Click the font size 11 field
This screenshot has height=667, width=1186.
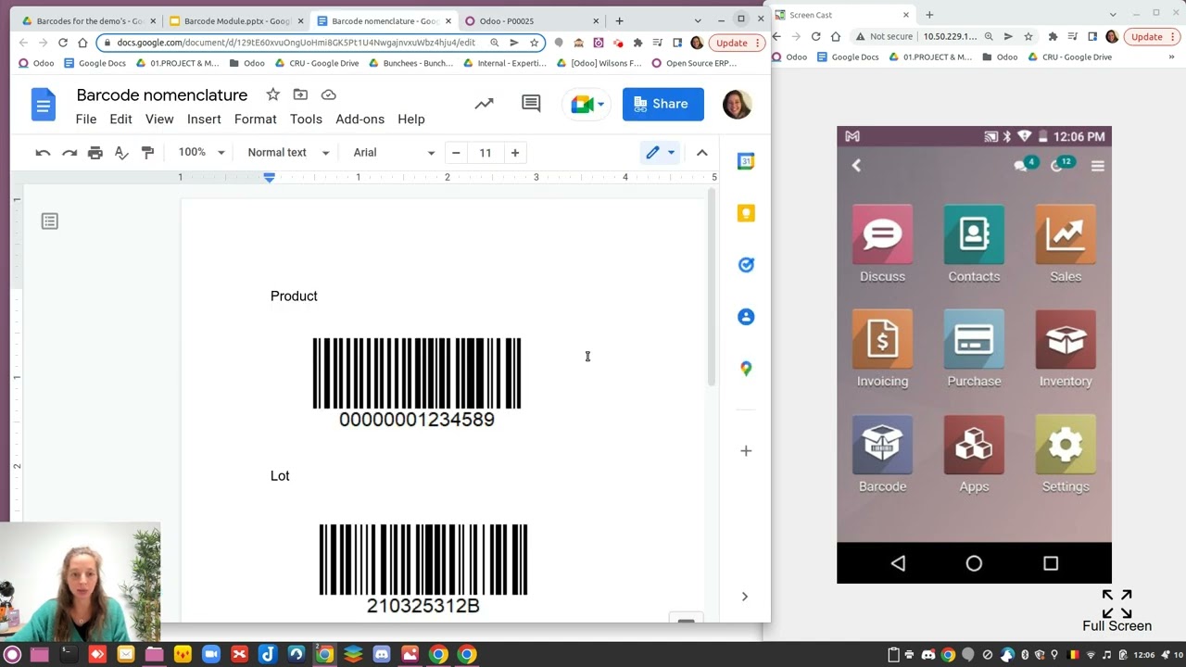pyautogui.click(x=486, y=153)
